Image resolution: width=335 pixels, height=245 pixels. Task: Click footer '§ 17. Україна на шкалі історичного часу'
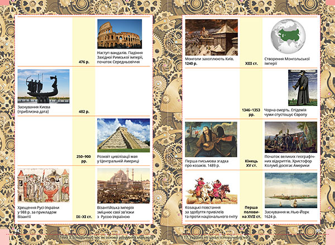point(216,238)
